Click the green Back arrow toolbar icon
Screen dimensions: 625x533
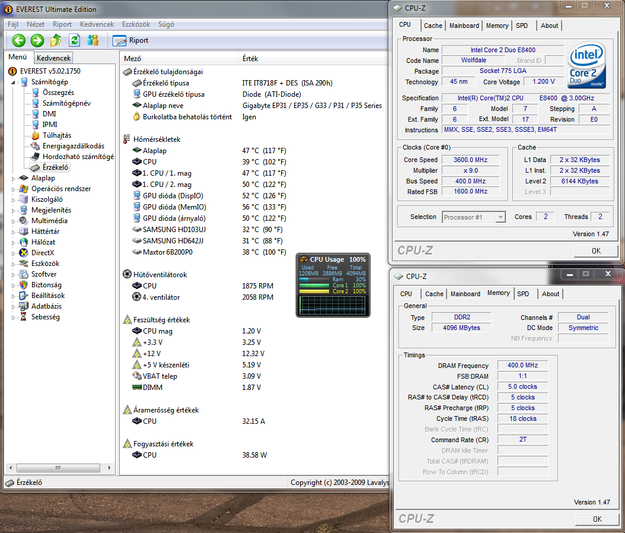19,40
